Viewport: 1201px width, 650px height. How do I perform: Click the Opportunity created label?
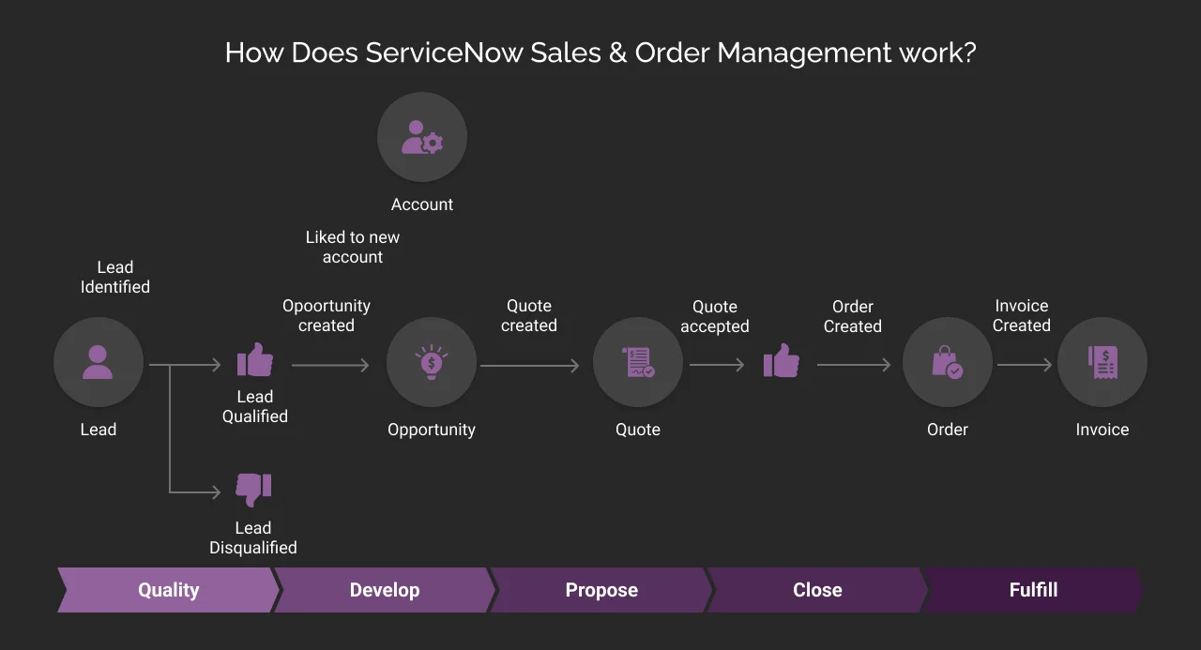click(x=327, y=315)
